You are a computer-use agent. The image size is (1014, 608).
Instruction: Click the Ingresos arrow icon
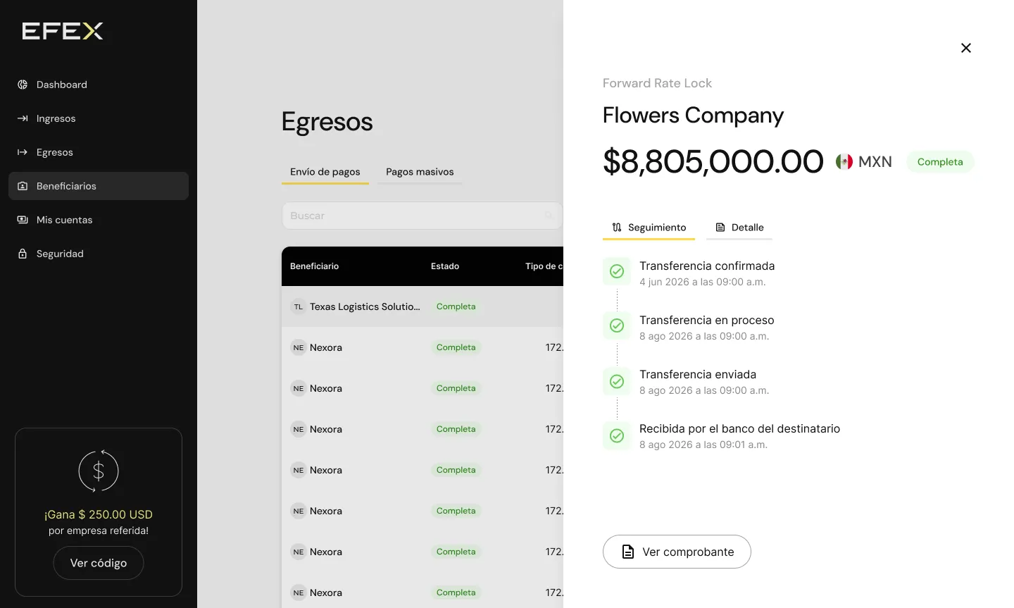click(23, 118)
